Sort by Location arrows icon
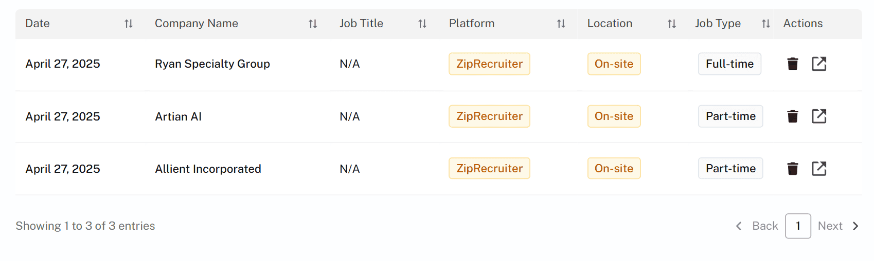 click(672, 24)
